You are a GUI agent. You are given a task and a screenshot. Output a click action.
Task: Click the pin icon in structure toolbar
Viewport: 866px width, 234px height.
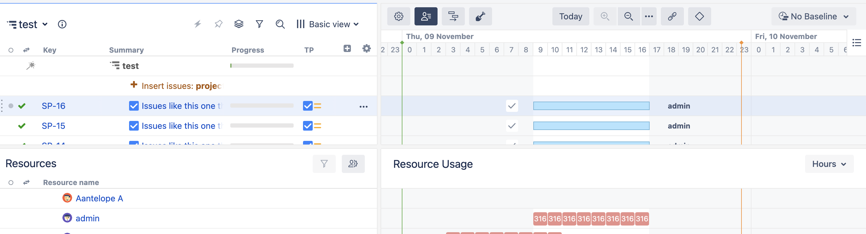pyautogui.click(x=218, y=24)
